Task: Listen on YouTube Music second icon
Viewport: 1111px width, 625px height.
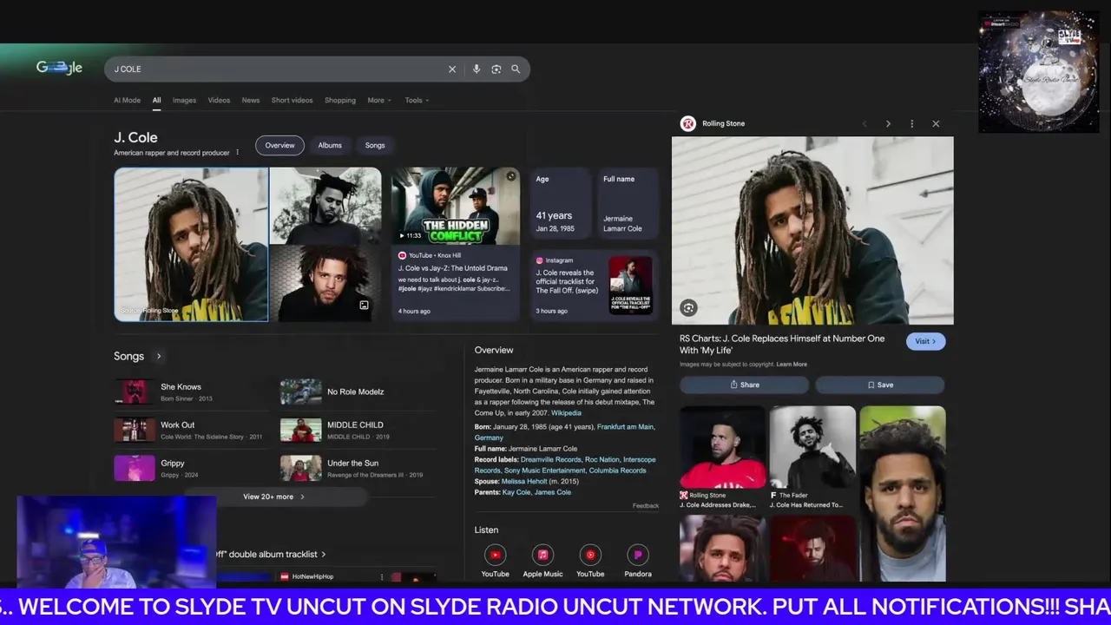Action: click(590, 555)
